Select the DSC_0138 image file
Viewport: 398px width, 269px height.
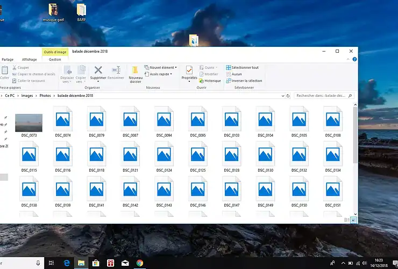click(29, 192)
